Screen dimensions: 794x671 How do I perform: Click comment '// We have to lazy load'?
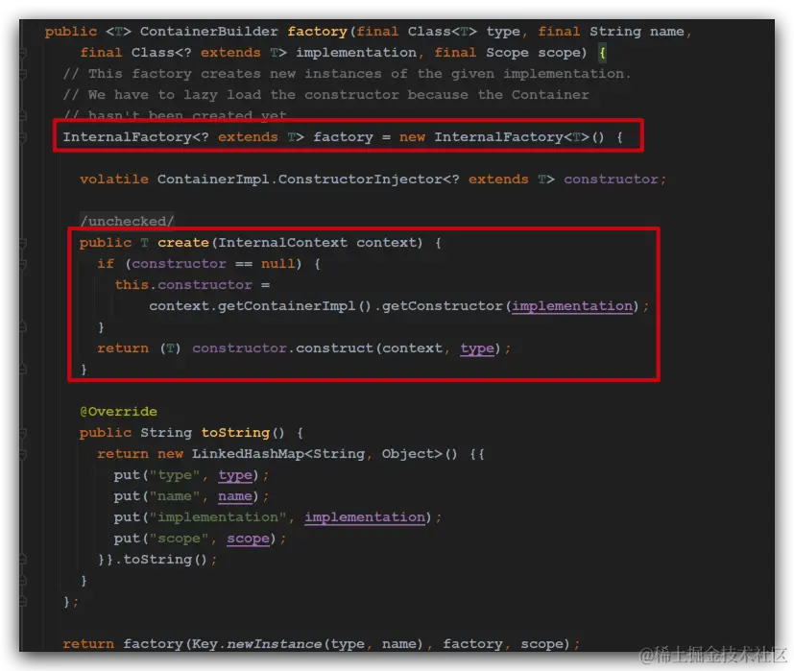coord(326,95)
